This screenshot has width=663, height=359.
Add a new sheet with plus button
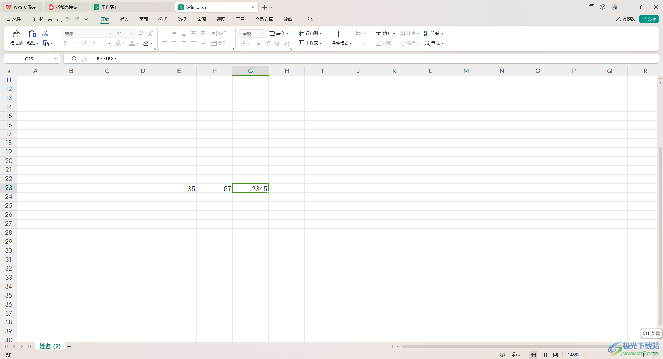(69, 346)
